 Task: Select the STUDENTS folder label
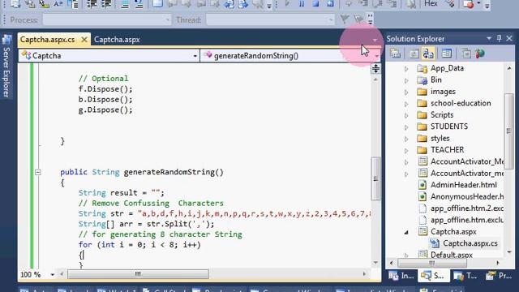(448, 127)
